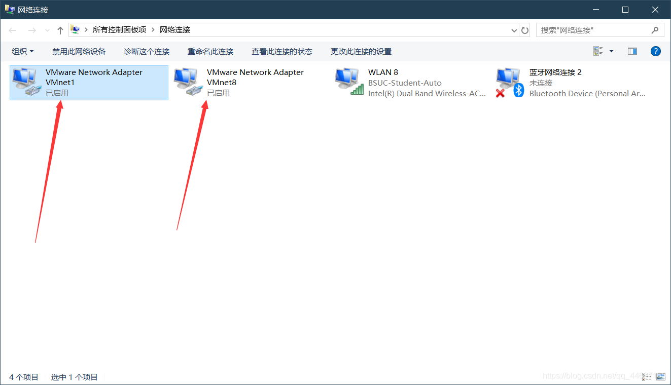Click the WLAN 8 name label

click(x=383, y=72)
